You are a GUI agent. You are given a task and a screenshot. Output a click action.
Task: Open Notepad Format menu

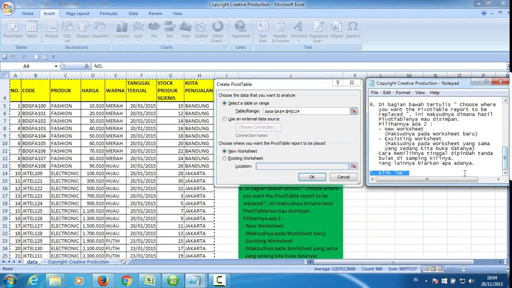403,92
